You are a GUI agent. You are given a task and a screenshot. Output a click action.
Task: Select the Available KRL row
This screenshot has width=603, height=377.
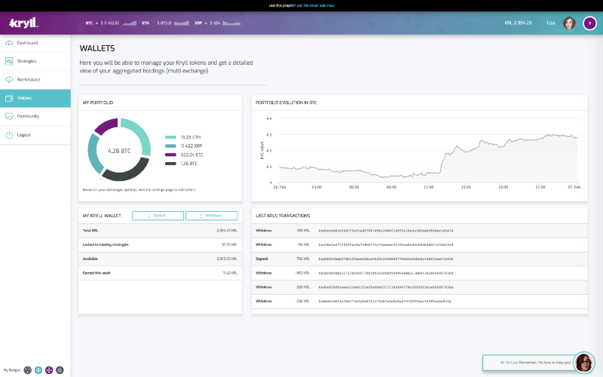(160, 259)
